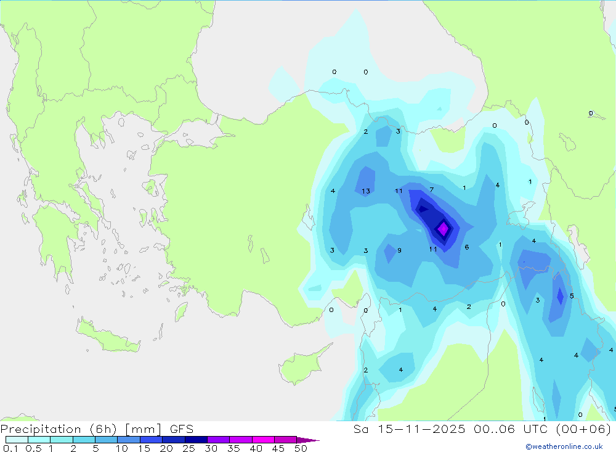Click the '20' legend scale label
616x452 pixels.
(x=166, y=448)
